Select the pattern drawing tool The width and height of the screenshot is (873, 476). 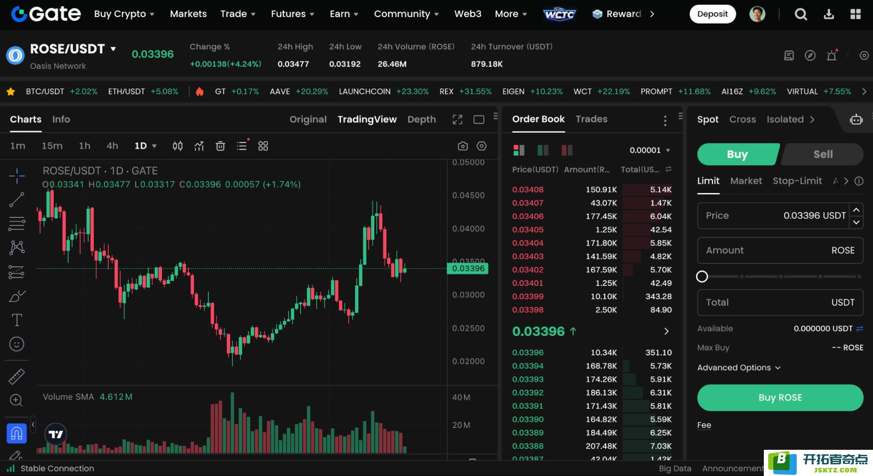(17, 248)
